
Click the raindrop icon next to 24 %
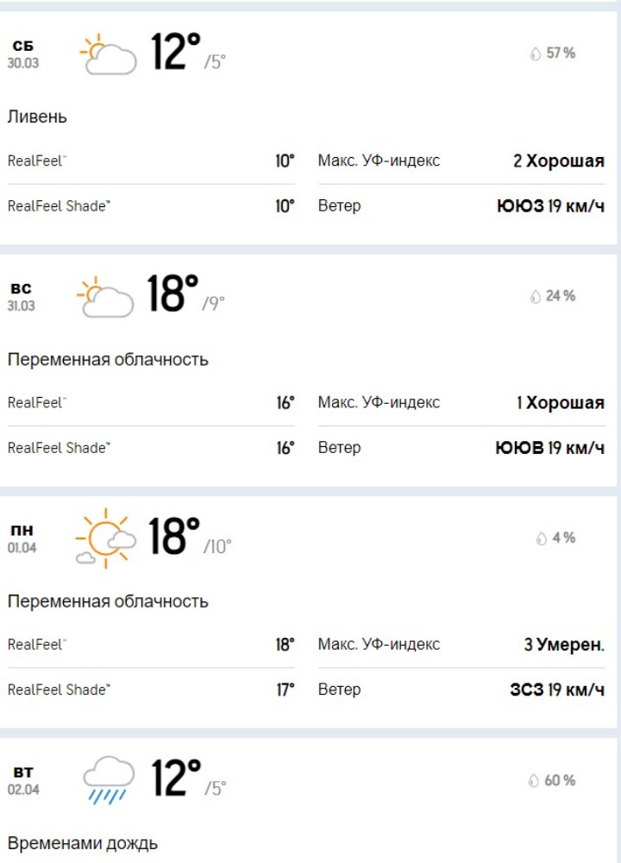[536, 297]
